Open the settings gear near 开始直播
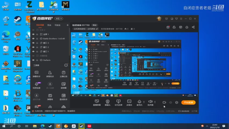The image size is (229, 129). click(177, 103)
